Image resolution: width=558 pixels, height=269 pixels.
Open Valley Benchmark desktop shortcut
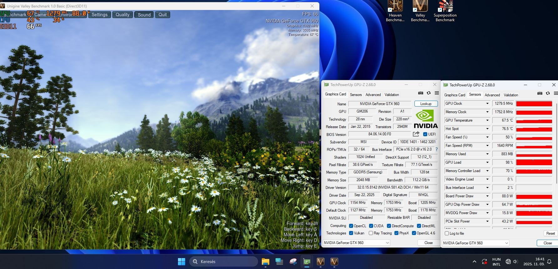420,11
